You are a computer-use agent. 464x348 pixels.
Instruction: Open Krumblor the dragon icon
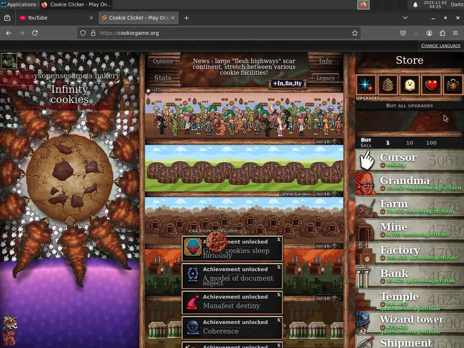click(x=9, y=339)
